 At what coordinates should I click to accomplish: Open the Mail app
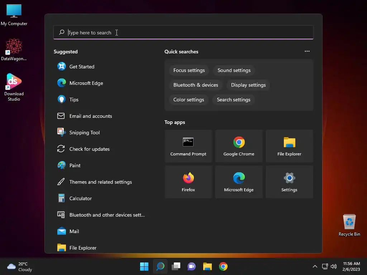tap(102, 232)
